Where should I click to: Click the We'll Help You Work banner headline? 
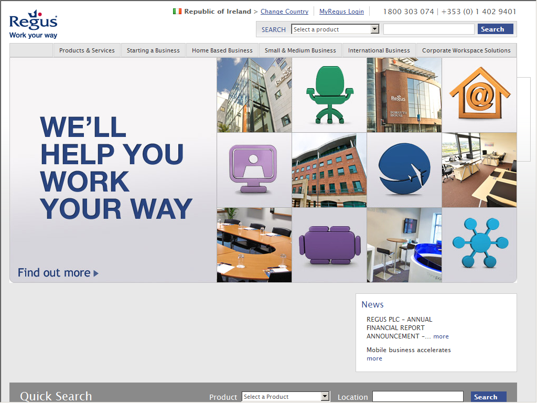[x=116, y=168]
